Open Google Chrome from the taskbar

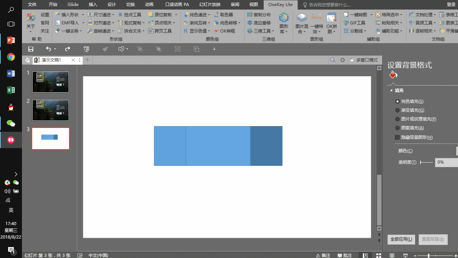click(x=11, y=57)
